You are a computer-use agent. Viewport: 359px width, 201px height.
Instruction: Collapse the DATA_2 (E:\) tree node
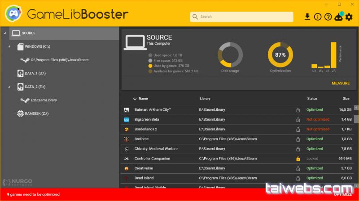coord(9,87)
